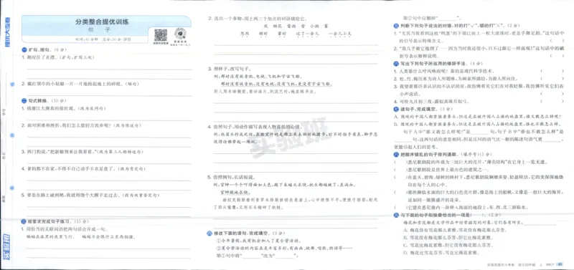This screenshot has width=574, height=270.
Task: Click the blue bullet before 与下面的句子衔接最恰当
Action: 396,215
